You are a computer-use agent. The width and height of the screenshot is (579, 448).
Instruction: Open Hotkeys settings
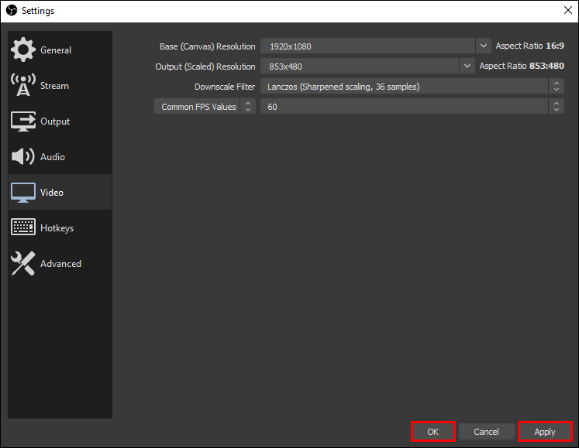click(60, 228)
